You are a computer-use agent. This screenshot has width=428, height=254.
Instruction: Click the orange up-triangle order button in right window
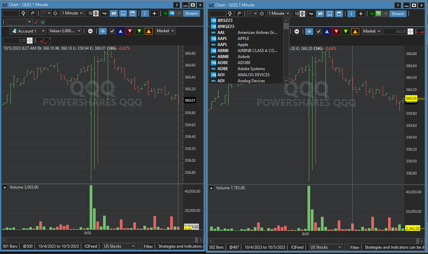click(x=355, y=32)
